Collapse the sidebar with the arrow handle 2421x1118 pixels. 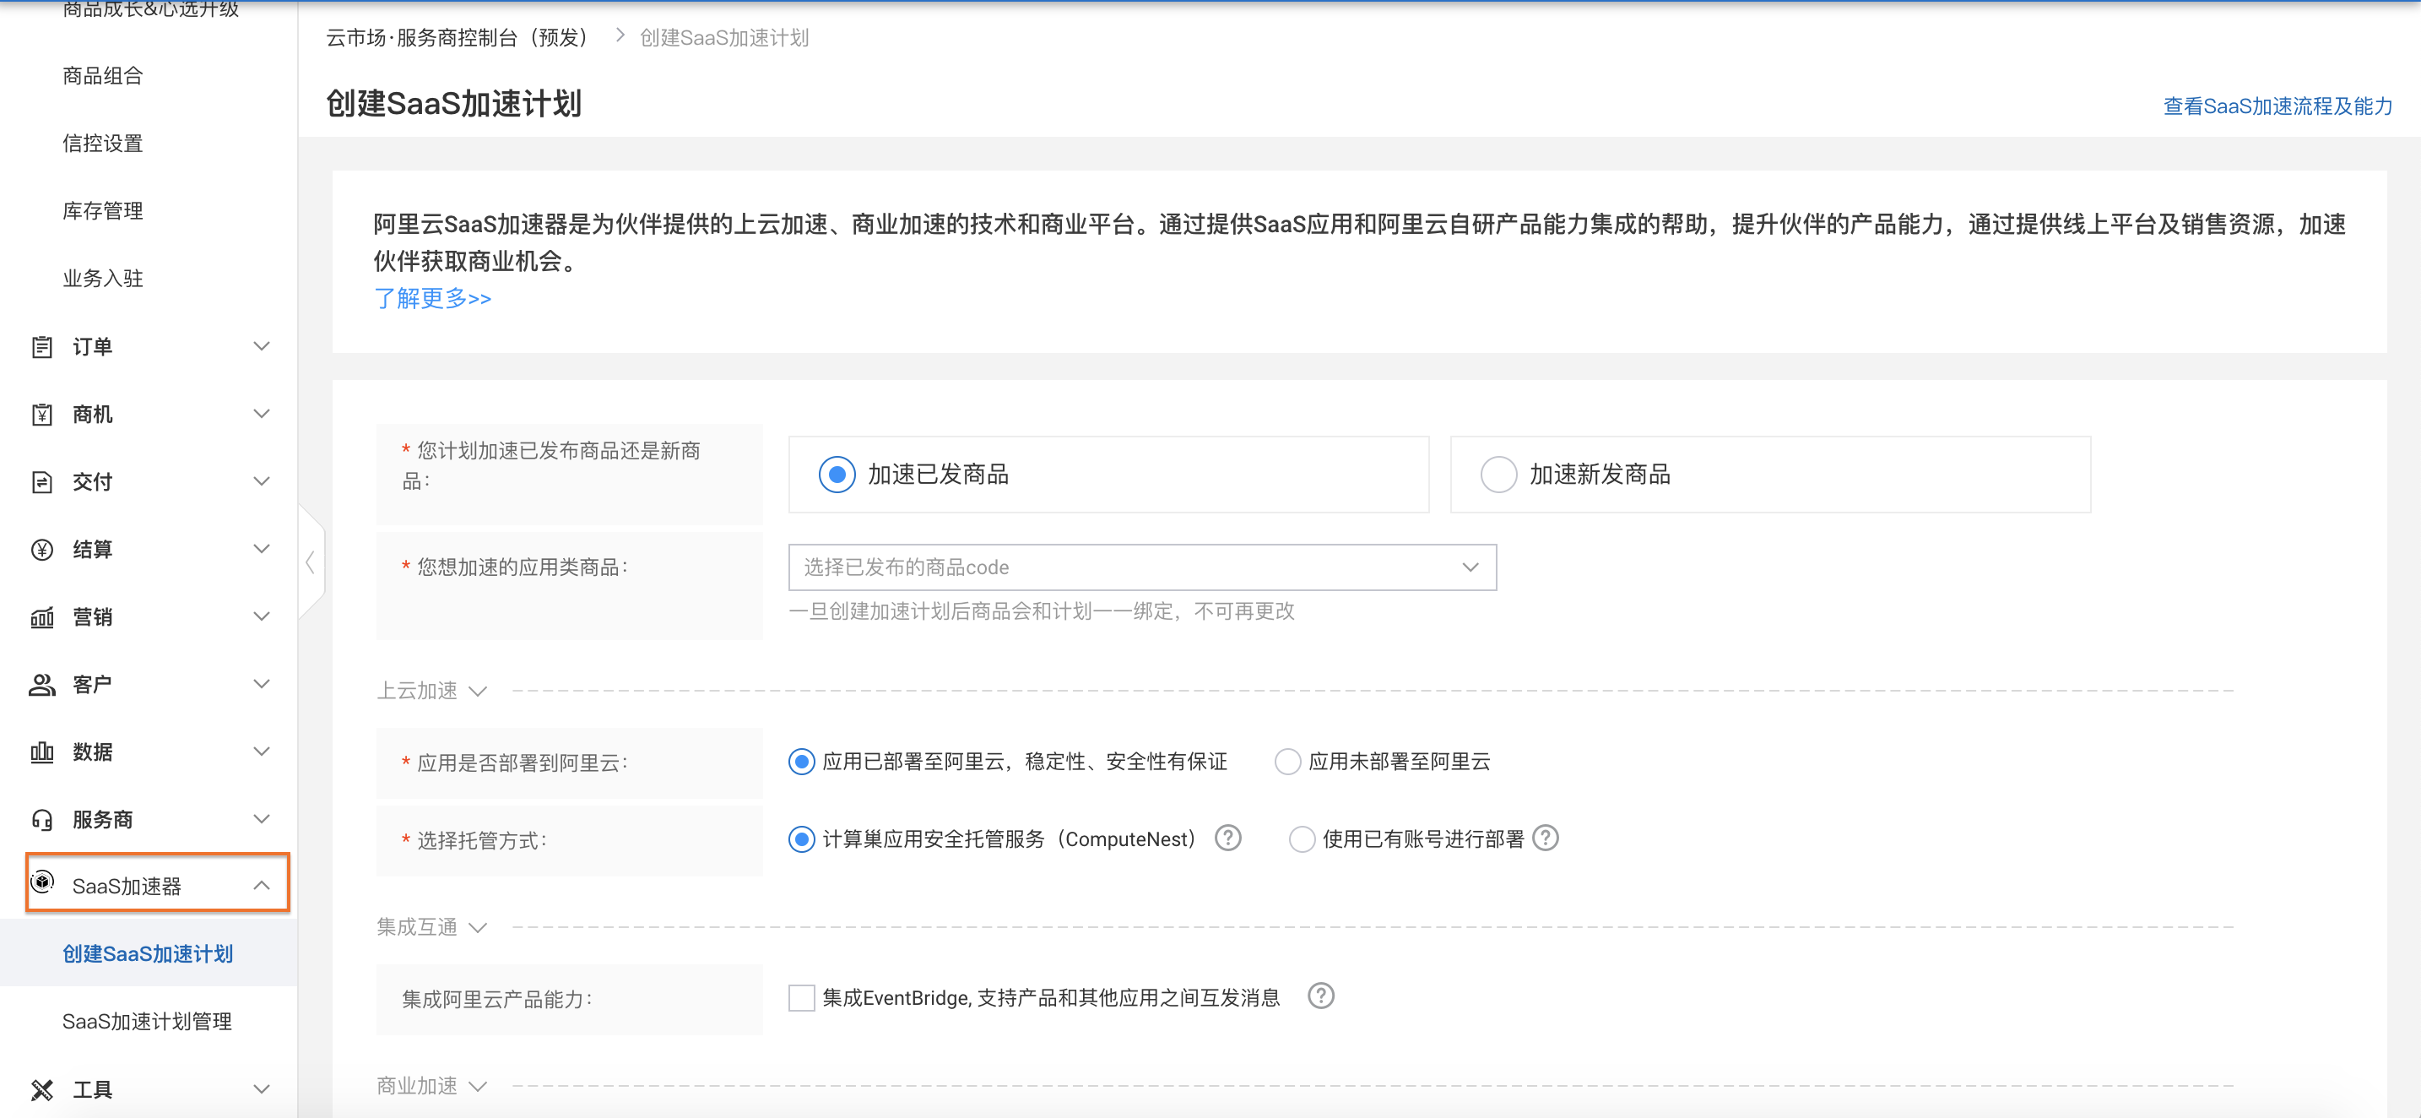[311, 562]
